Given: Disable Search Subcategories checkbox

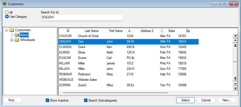Looking at the screenshot, I should tap(86, 100).
